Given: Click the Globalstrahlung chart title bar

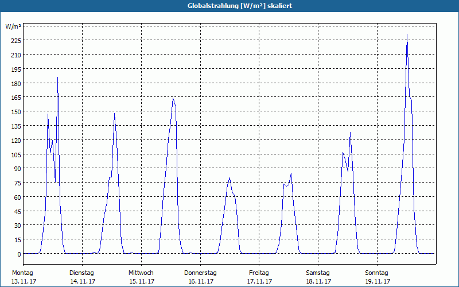Looking at the screenshot, I should 229,6.
